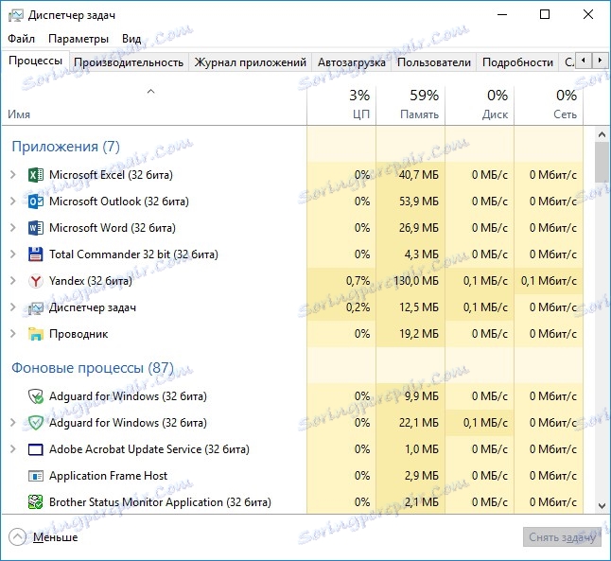This screenshot has width=611, height=561.
Task: Click the Microsoft Outlook icon
Action: pyautogui.click(x=36, y=202)
